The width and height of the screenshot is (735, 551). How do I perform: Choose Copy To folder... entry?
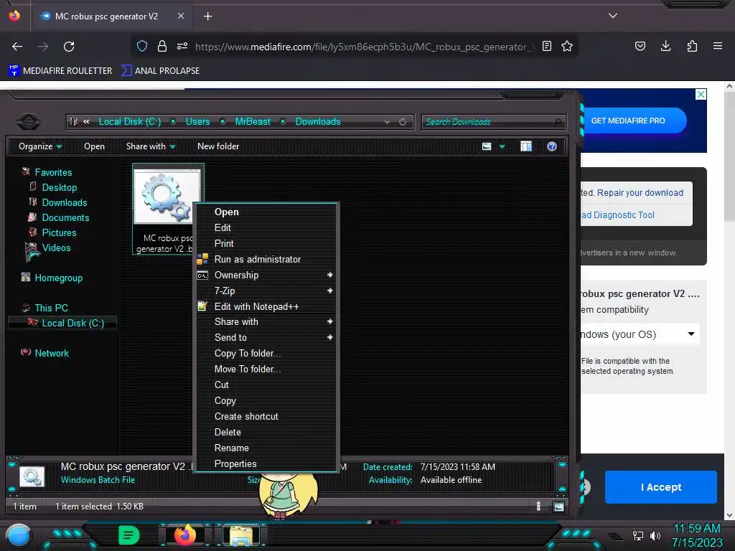266,353
